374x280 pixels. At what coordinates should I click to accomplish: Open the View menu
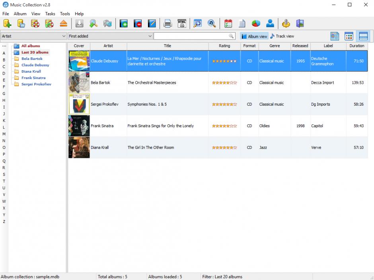click(x=36, y=14)
